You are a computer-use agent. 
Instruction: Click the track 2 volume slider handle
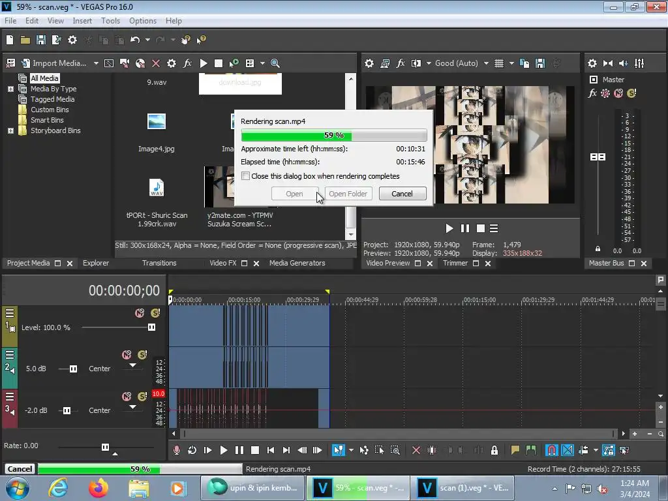73,369
